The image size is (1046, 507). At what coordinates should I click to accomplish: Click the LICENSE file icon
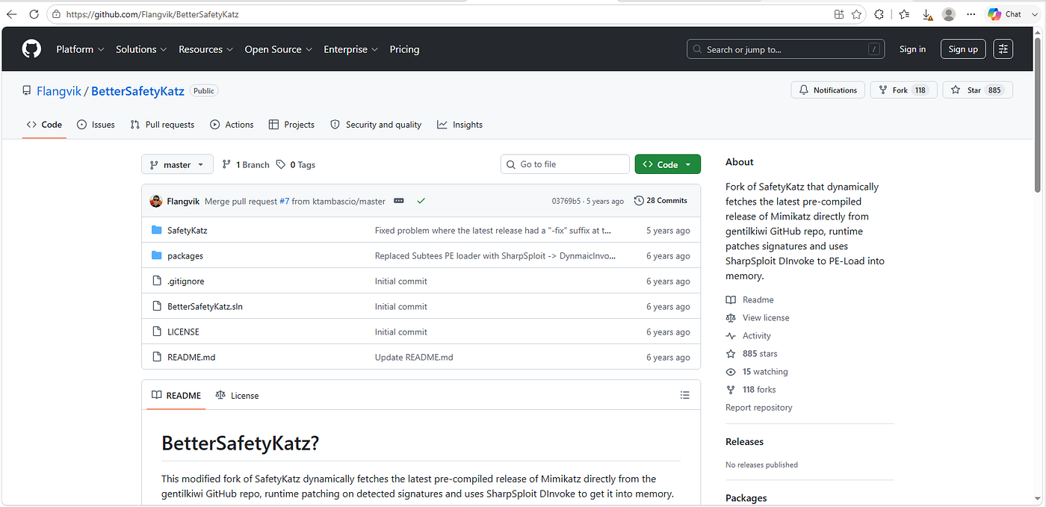[x=157, y=332]
